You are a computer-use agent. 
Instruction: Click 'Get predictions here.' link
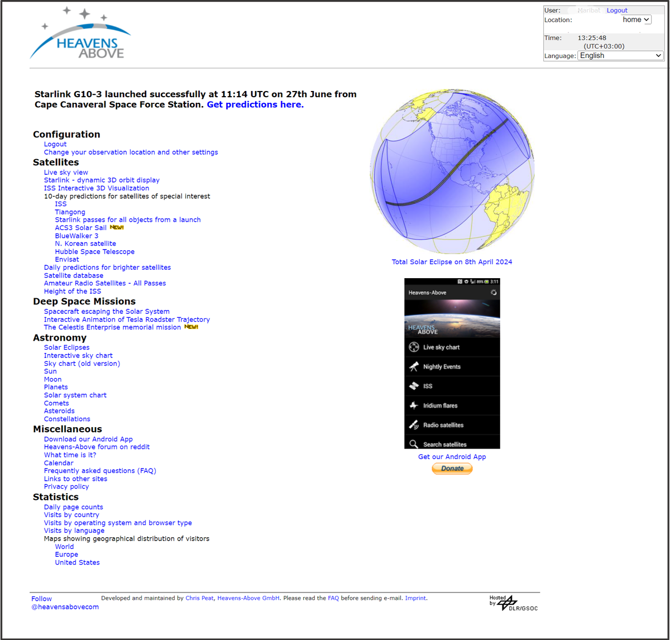255,104
